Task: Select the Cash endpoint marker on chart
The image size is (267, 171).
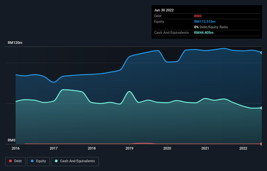Action: [x=261, y=108]
